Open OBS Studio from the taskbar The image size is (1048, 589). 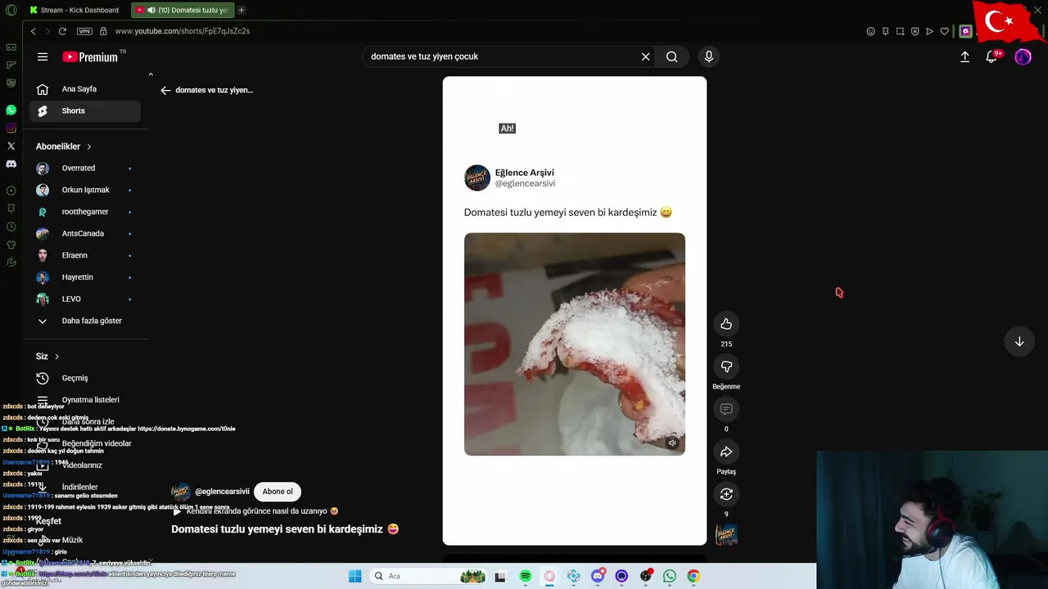pyautogui.click(x=646, y=576)
